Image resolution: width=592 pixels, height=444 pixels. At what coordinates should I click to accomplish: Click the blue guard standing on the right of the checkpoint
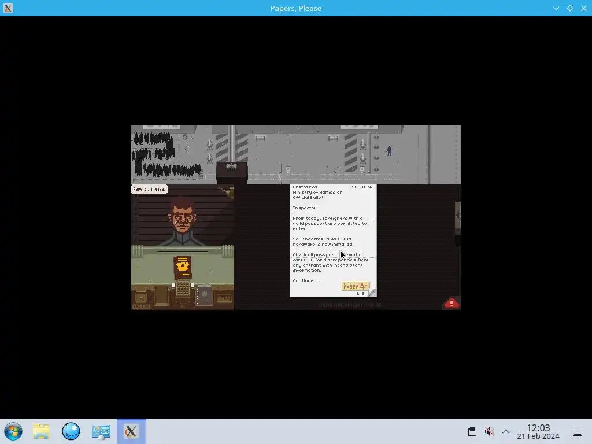(389, 151)
